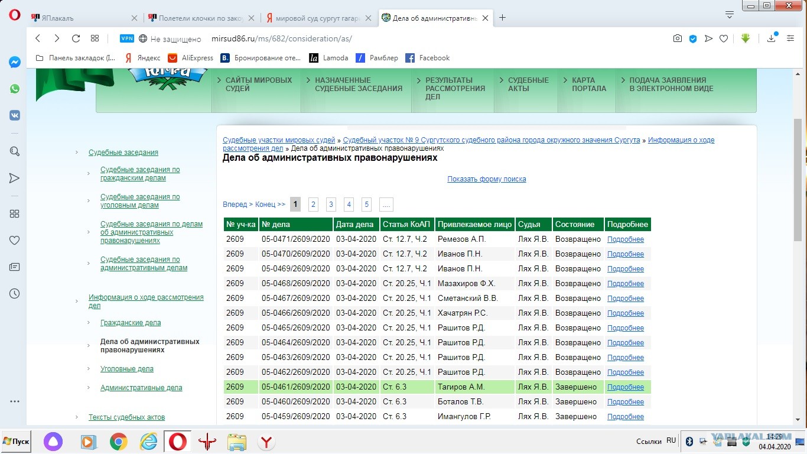The image size is (807, 454).
Task: Open personal news in the sidebar
Action: (15, 267)
